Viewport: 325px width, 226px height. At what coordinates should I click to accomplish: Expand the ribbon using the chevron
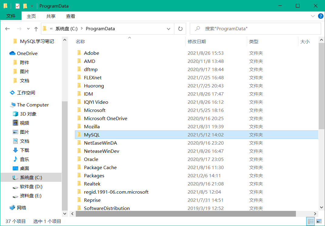(313, 16)
